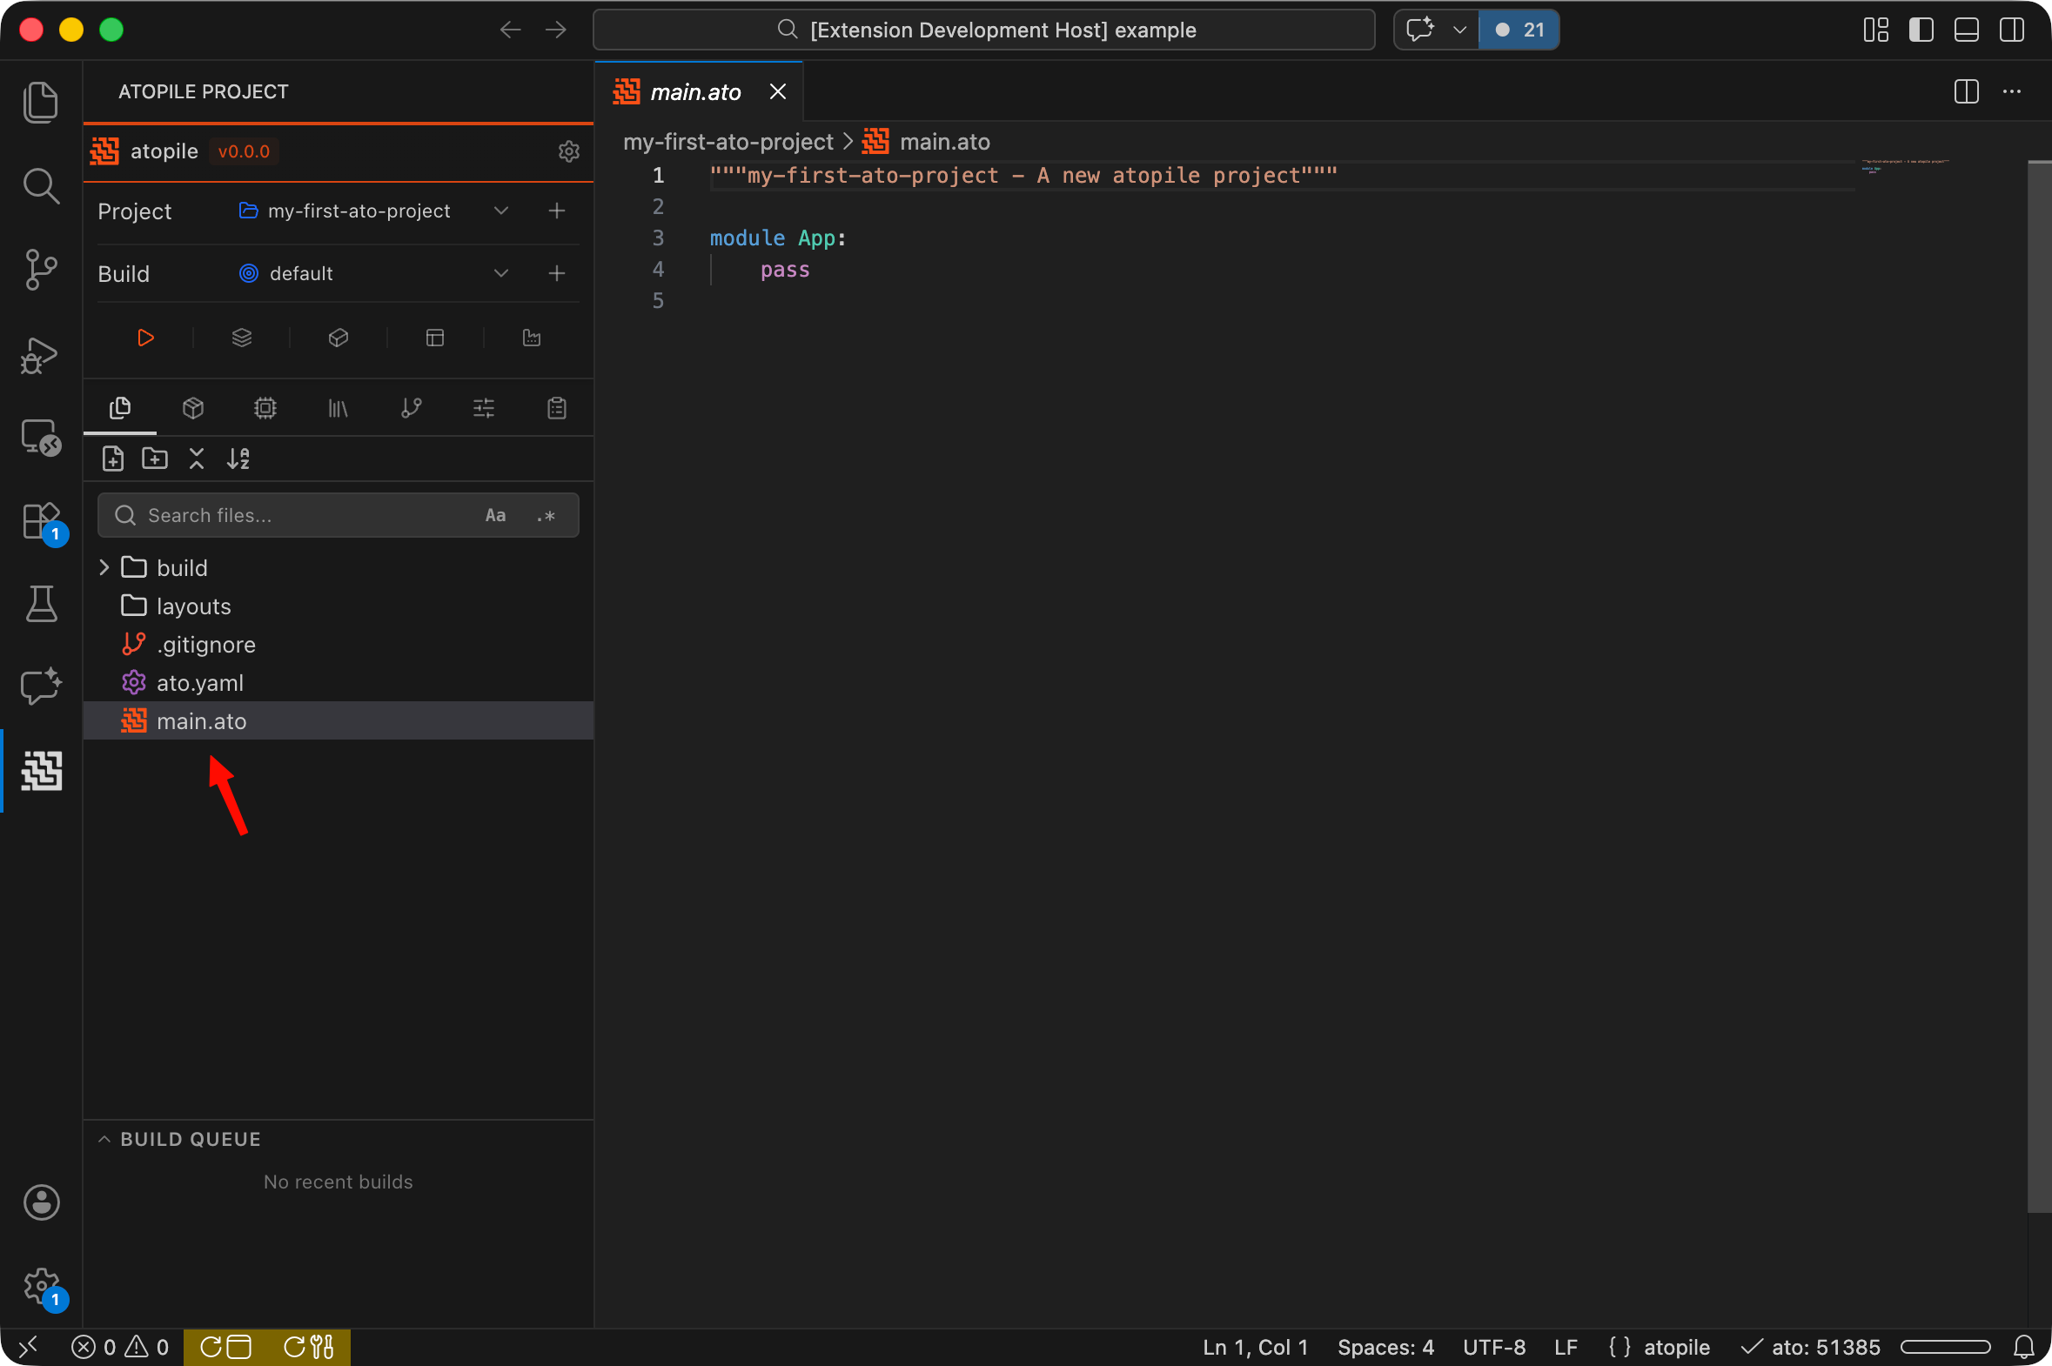This screenshot has height=1366, width=2052.
Task: Switch to the main.ato editor tab
Action: click(695, 91)
